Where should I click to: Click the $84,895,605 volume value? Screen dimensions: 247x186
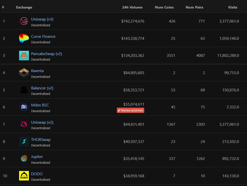[134, 73]
